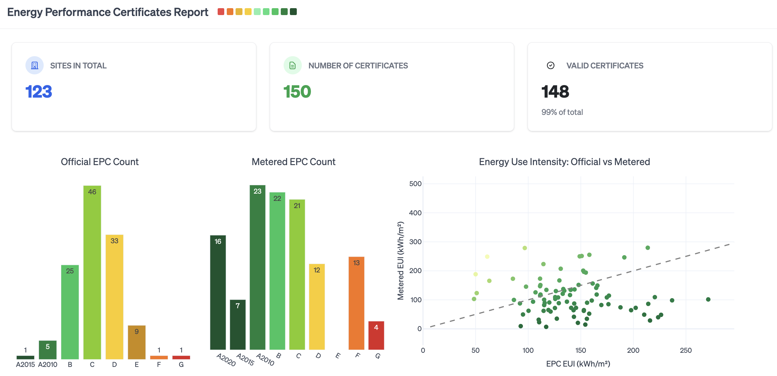Select the Metered A2020 bar showing 16
Viewport: 777px width, 376px height.
tap(218, 292)
